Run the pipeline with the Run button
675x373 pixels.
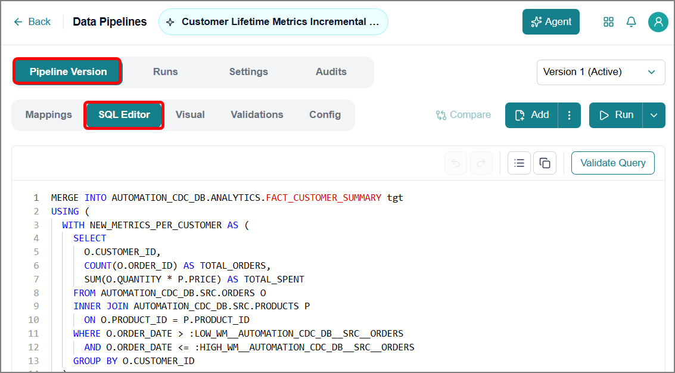click(x=616, y=115)
